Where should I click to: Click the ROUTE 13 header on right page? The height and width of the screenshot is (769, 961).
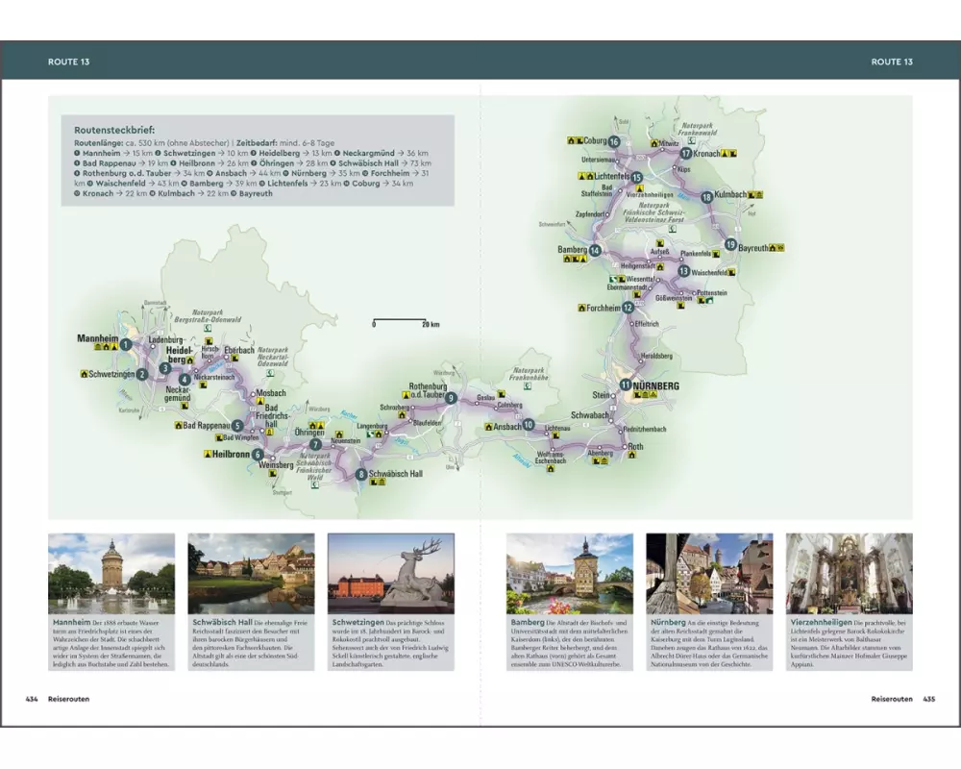891,62
